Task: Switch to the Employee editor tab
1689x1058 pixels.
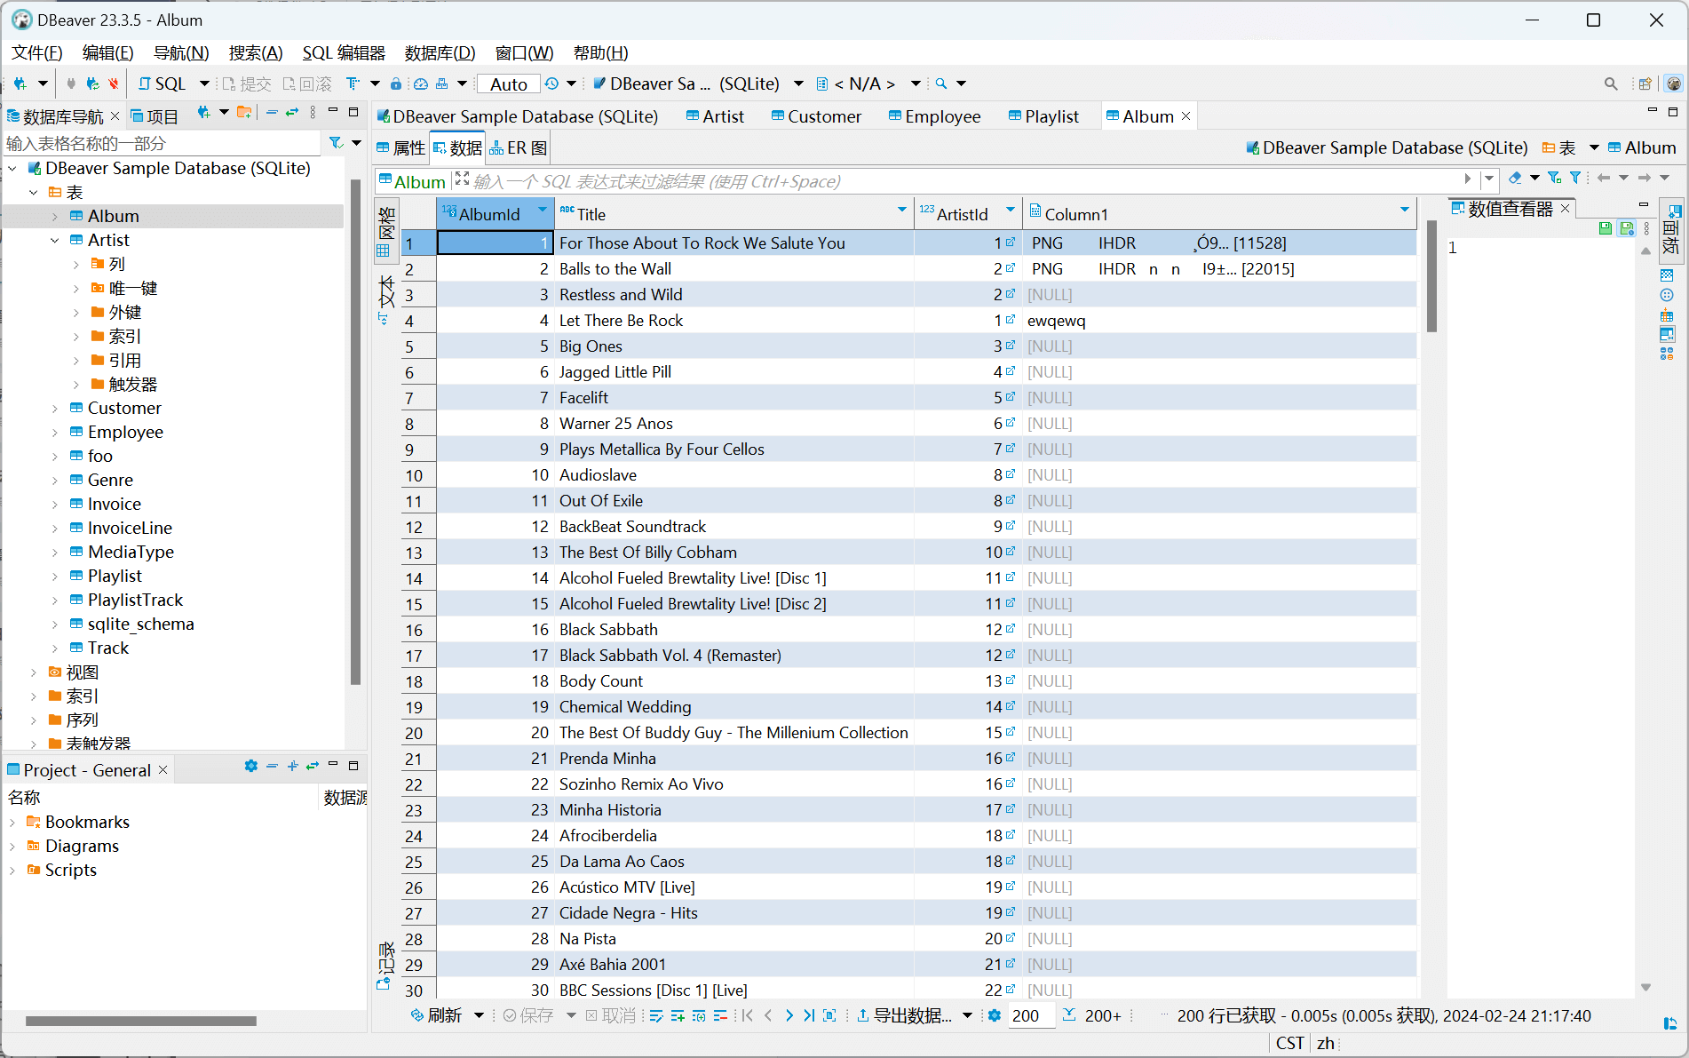Action: [934, 116]
